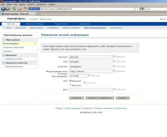Open the Справка menu

(x=52, y=4)
